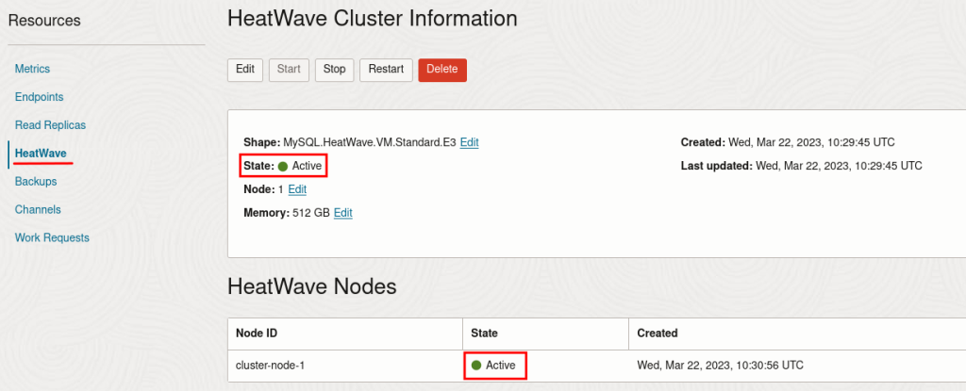Viewport: 966px width, 391px height.
Task: Select shape name MySQL.HeatWave.VM.Standard.E3
Action: pos(370,142)
